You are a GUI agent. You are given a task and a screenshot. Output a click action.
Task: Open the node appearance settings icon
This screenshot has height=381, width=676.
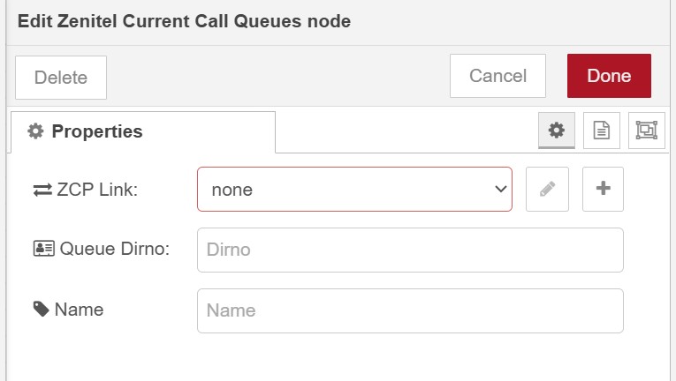coord(646,131)
